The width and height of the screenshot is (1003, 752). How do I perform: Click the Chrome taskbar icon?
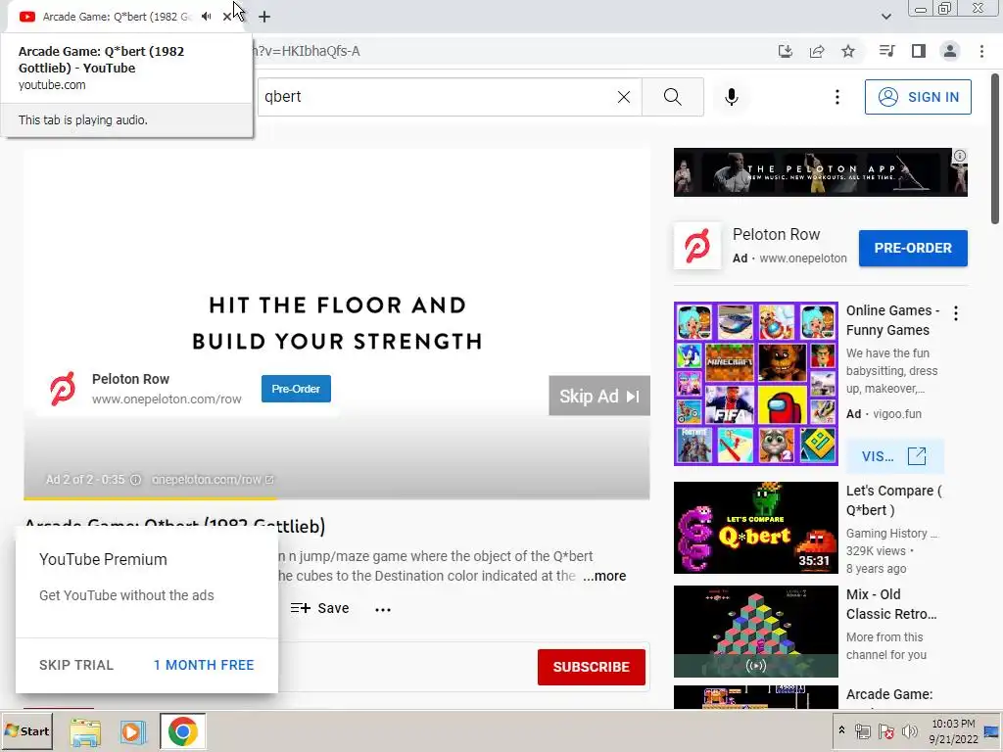point(182,731)
